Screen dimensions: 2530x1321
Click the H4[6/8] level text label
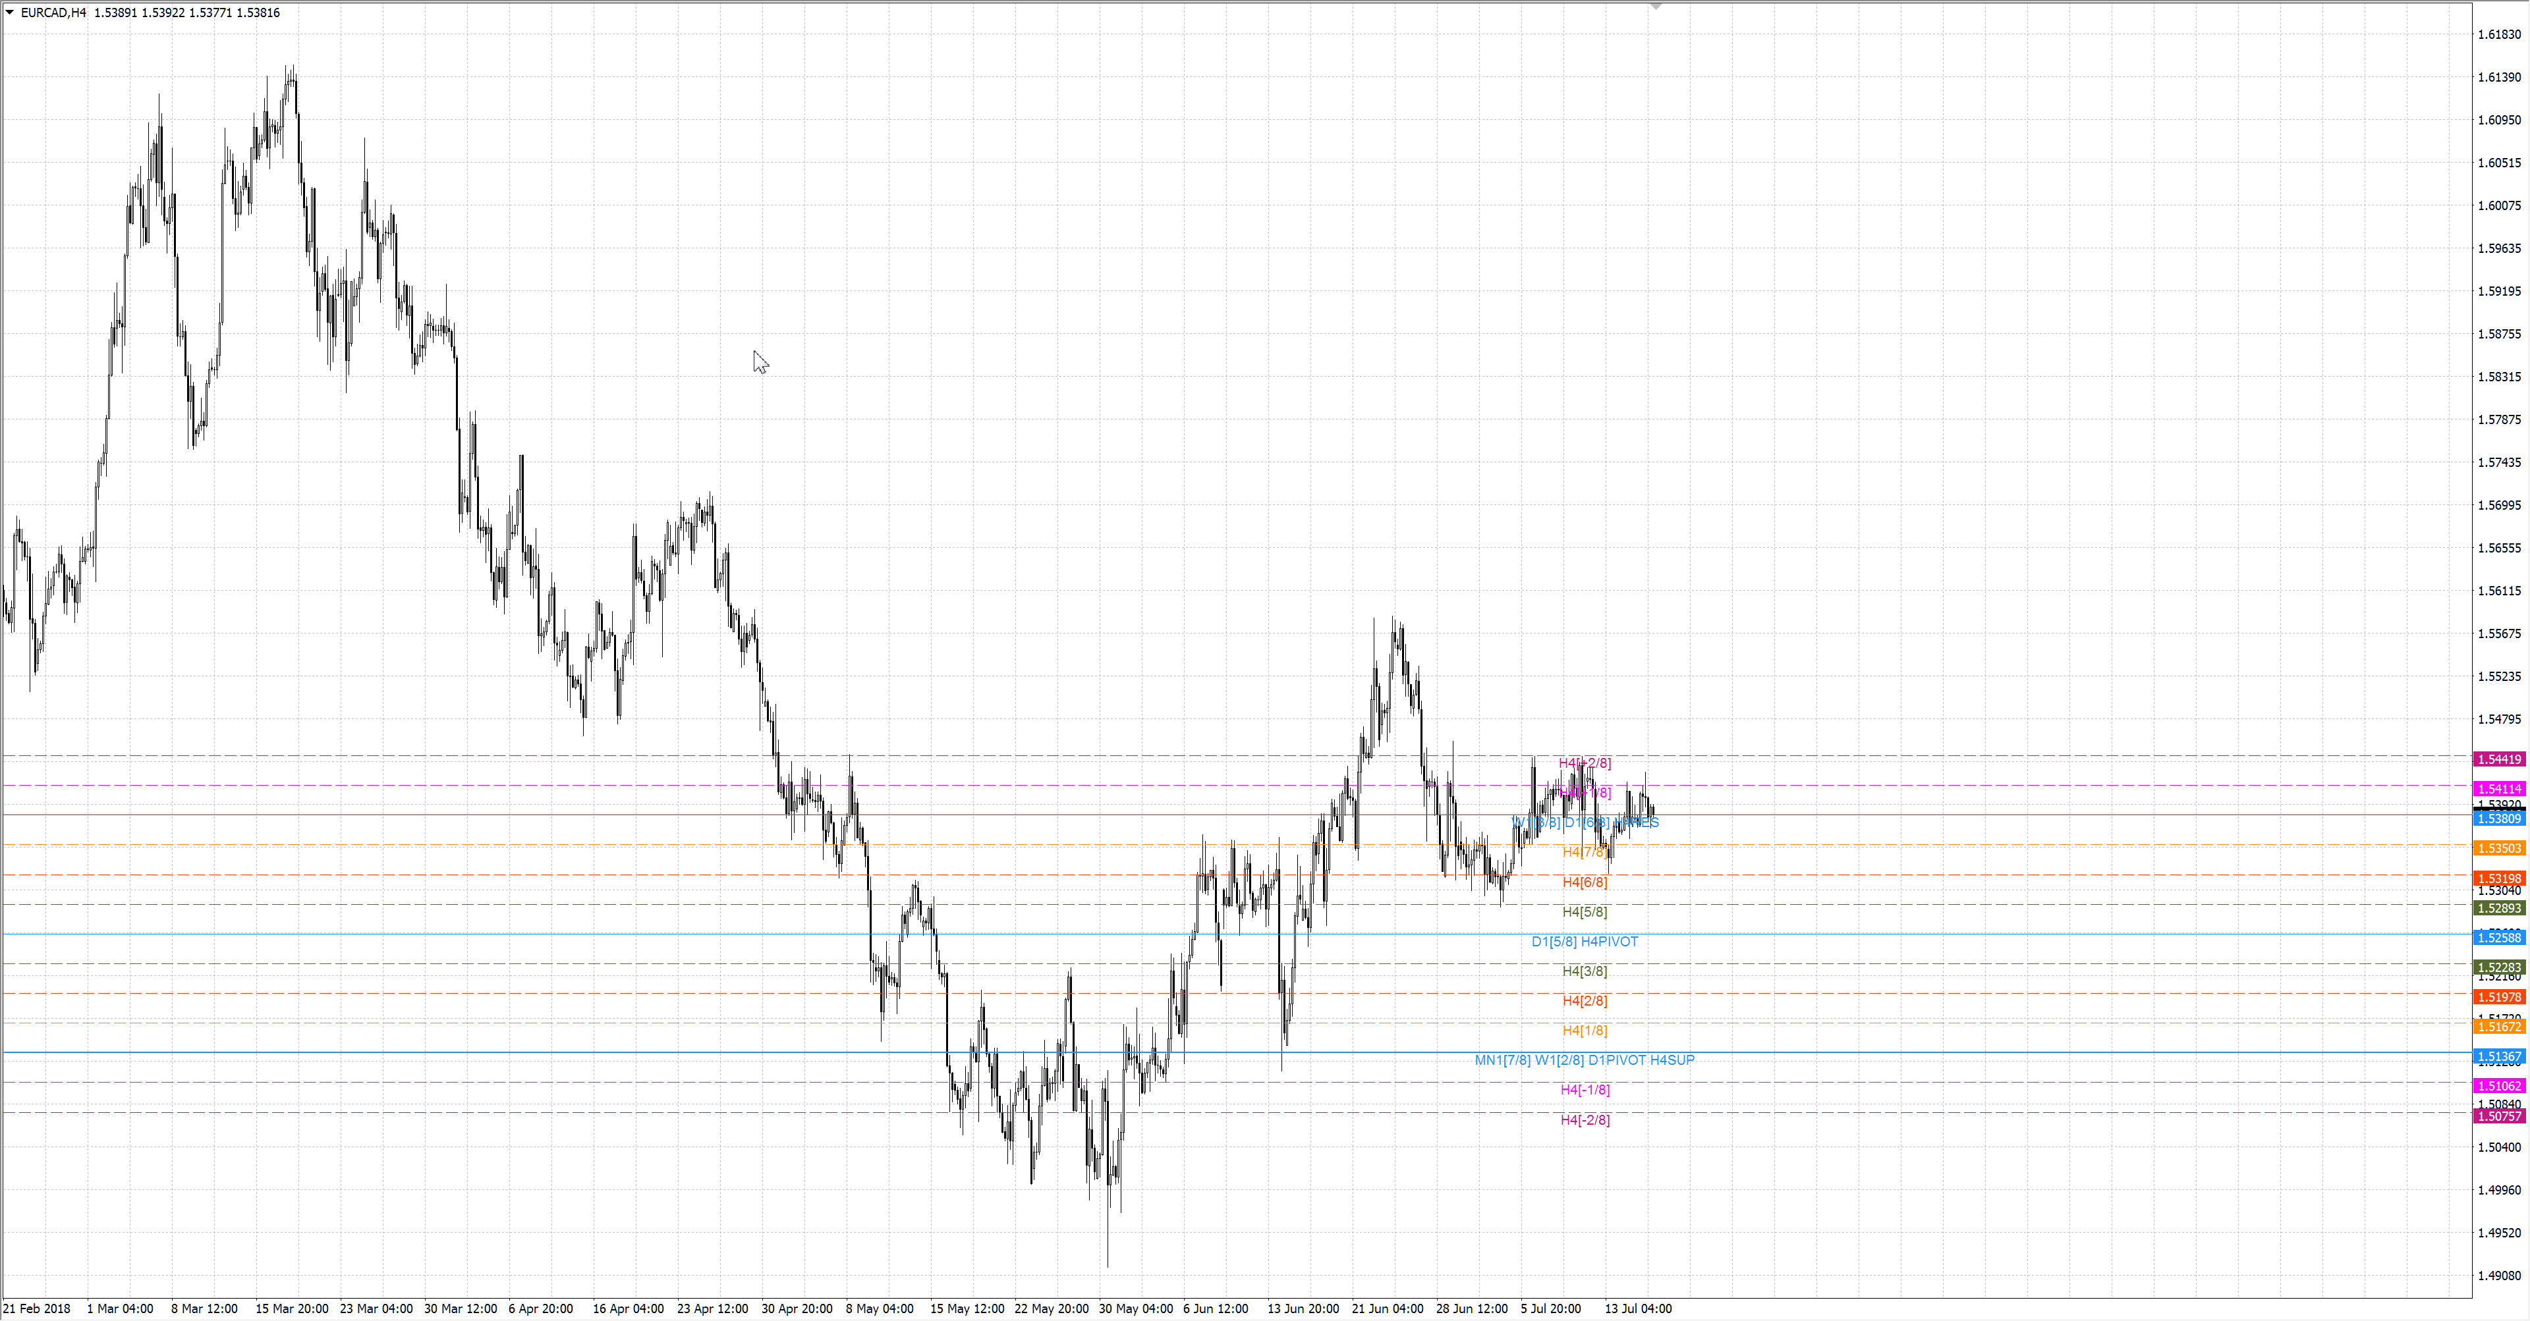[1584, 882]
